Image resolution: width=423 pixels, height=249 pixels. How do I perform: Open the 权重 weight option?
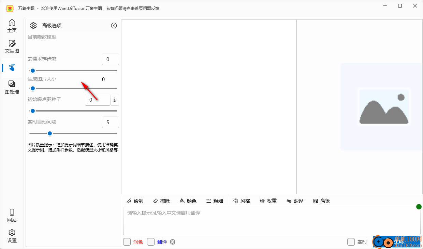[x=268, y=201]
